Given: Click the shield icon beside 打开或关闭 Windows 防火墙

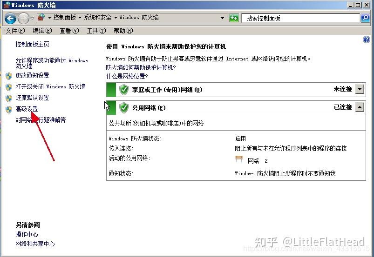Looking at the screenshot, I should pyautogui.click(x=9, y=87).
